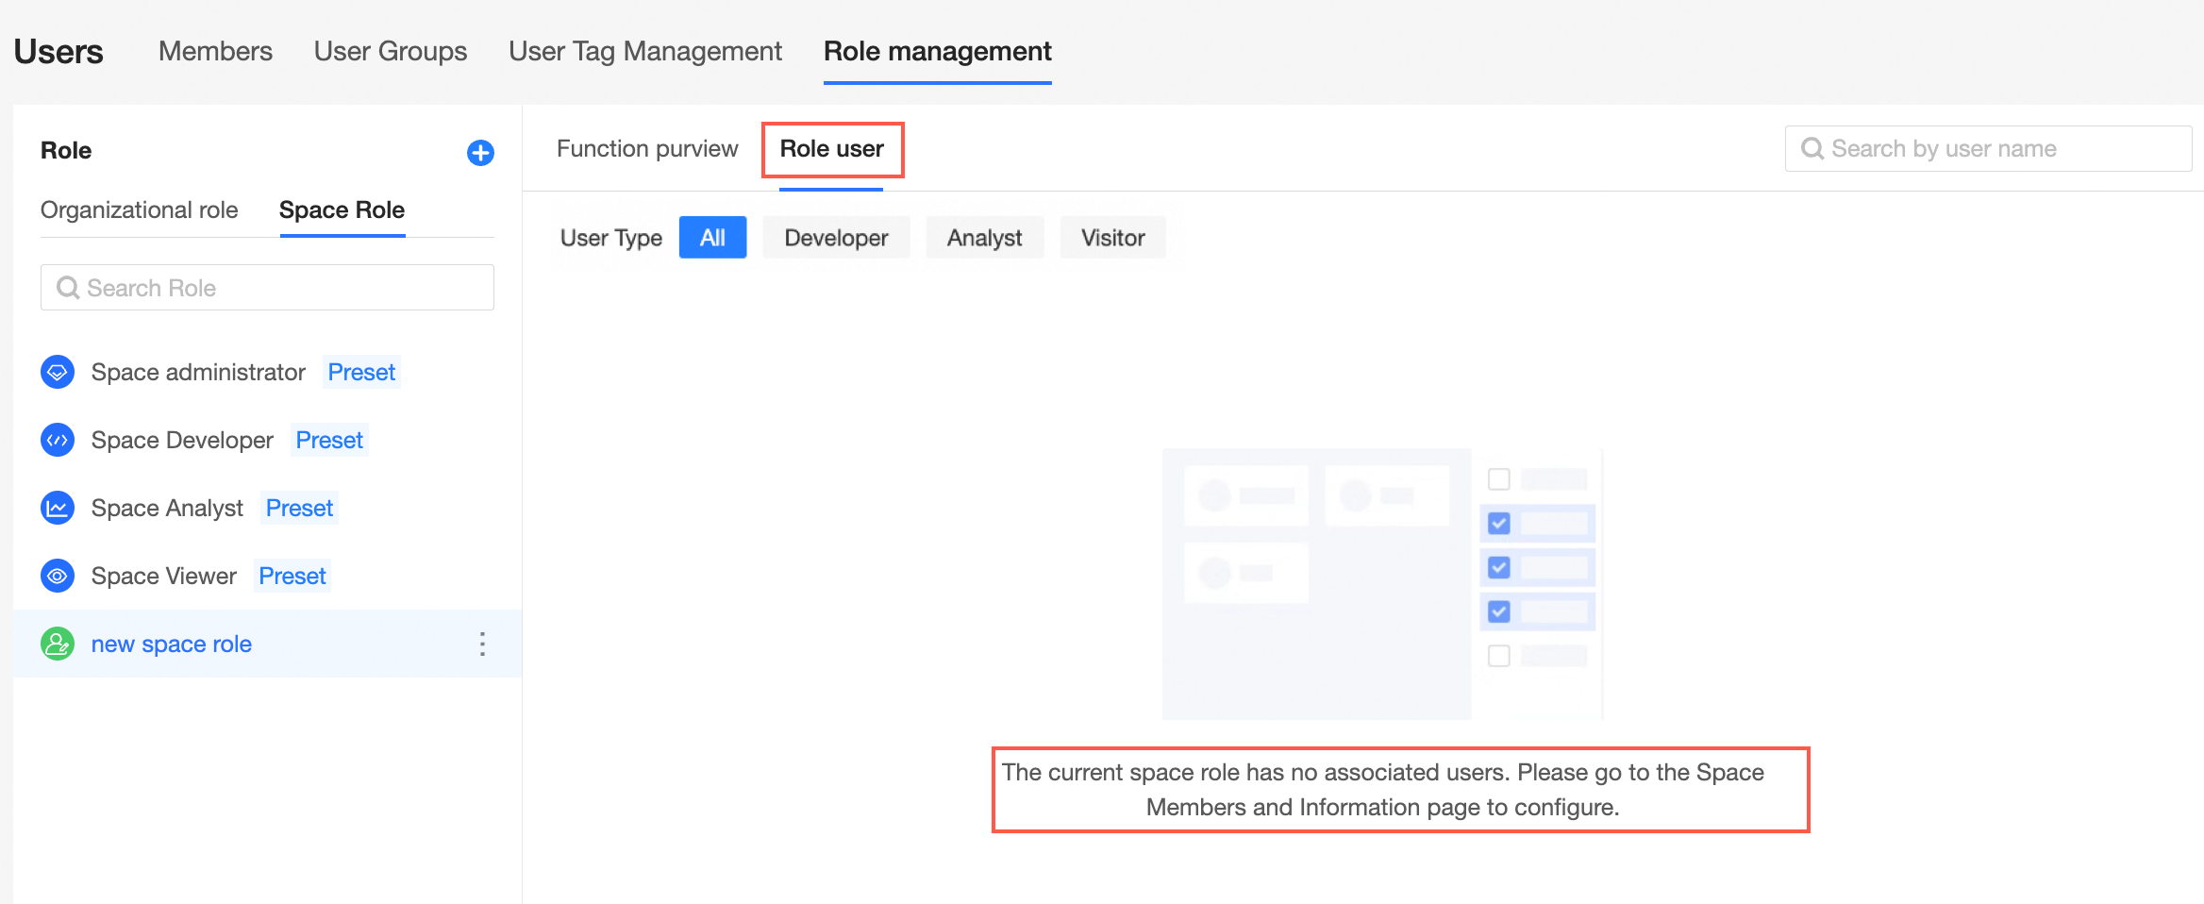Open the Function purview tab

point(647,149)
